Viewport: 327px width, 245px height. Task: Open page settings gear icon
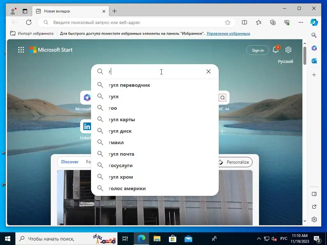[x=288, y=50]
